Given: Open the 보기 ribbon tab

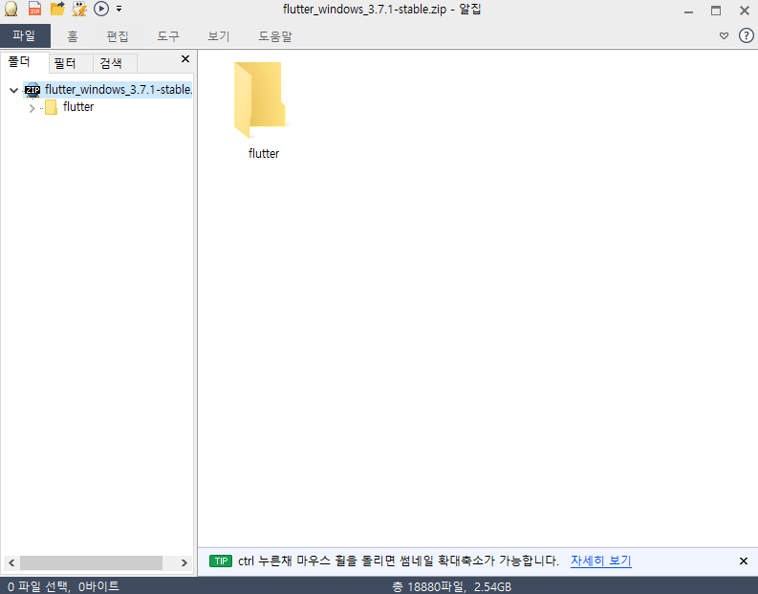Looking at the screenshot, I should [x=219, y=36].
